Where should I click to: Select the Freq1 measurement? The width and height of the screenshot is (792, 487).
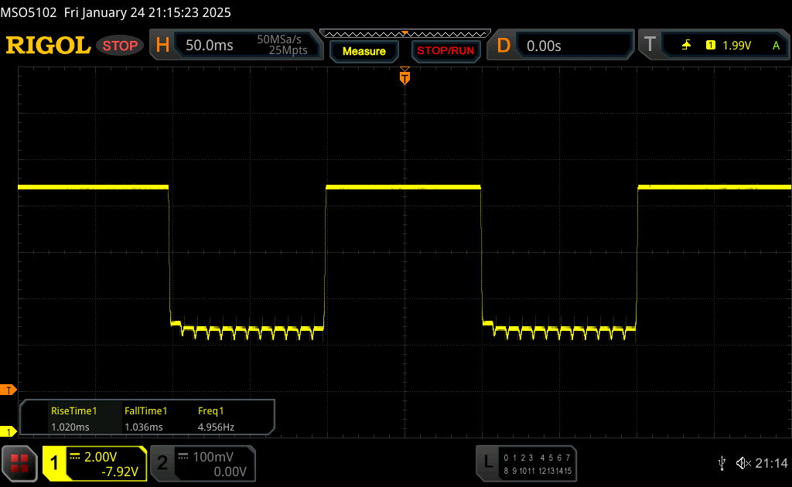pyautogui.click(x=210, y=410)
